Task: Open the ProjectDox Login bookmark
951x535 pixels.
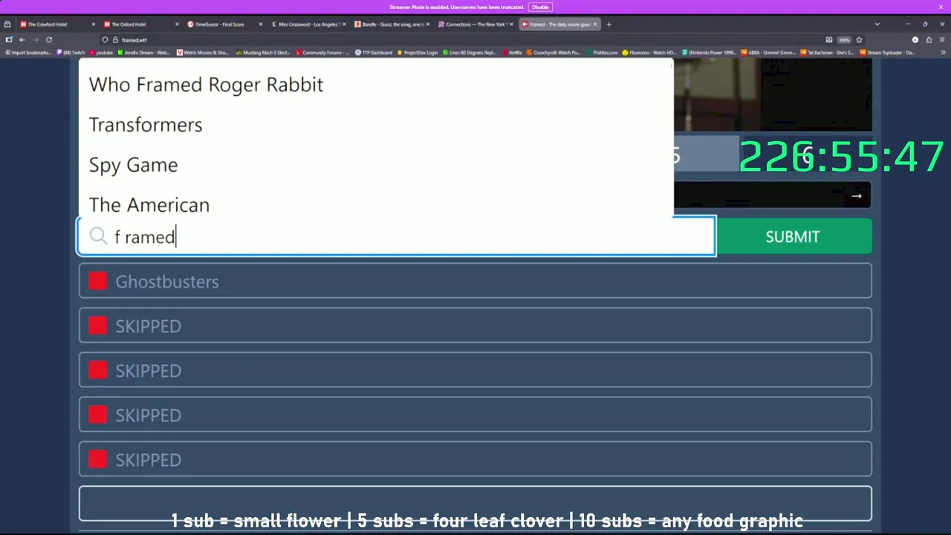Action: click(x=418, y=53)
